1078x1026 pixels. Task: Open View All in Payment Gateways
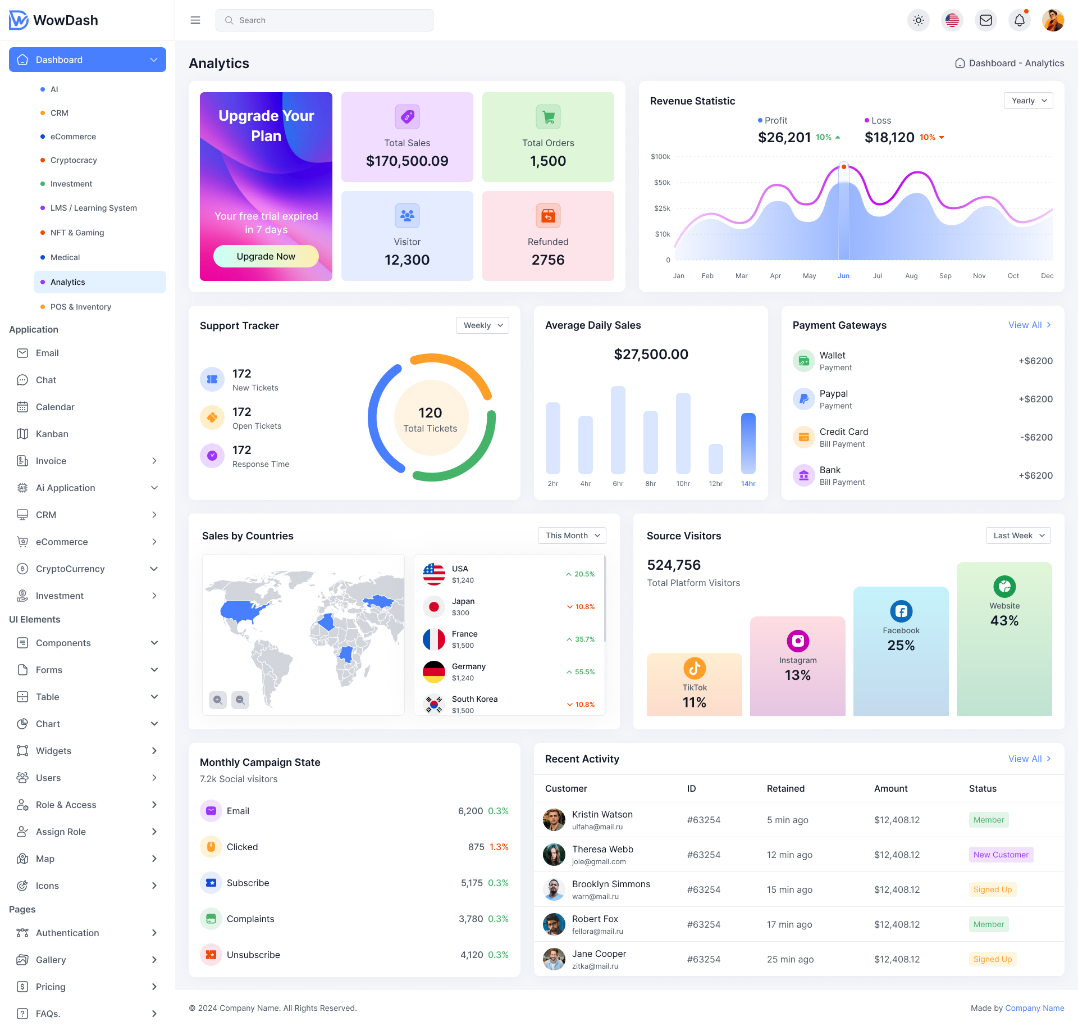point(1030,325)
